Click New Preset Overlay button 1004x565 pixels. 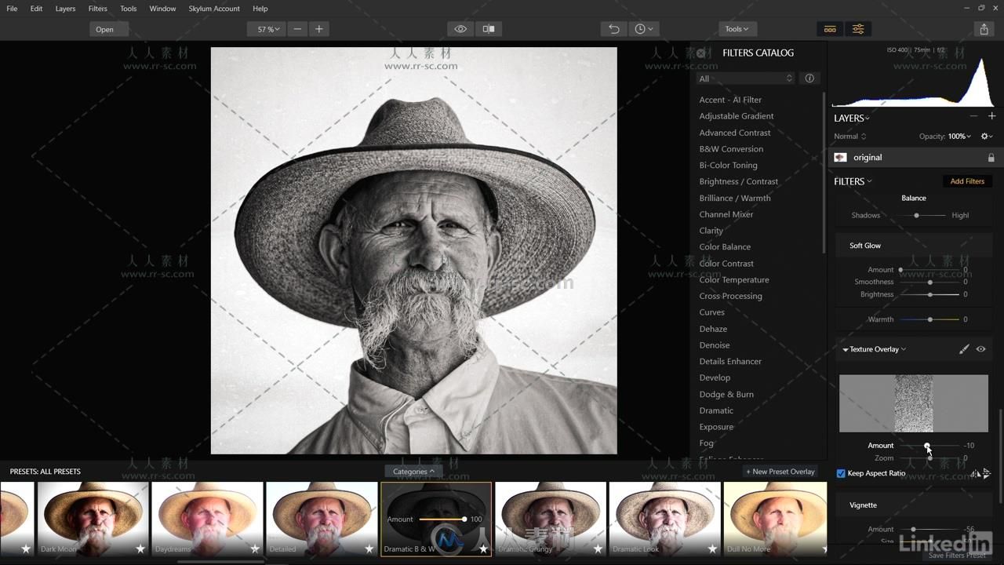(780, 472)
